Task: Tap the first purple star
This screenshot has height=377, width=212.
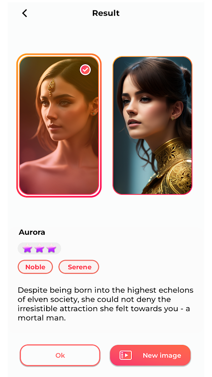Action: coord(27,248)
